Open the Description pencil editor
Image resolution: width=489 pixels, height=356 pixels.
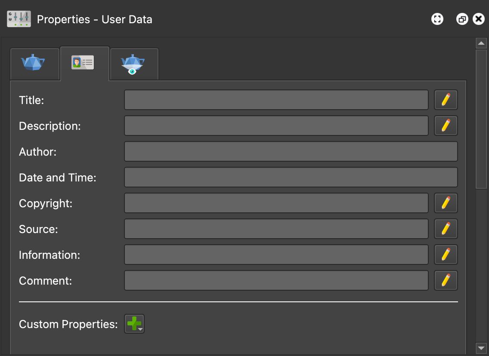click(446, 126)
